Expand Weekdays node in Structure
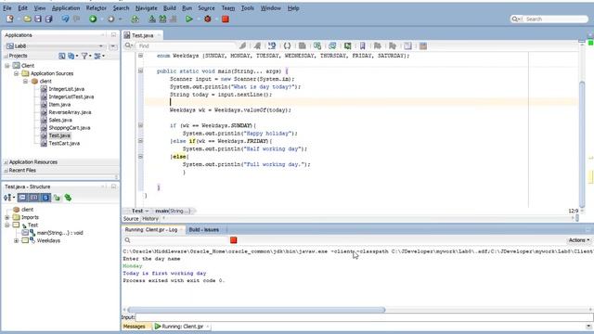Viewport: 594px width, 334px height. (17, 240)
